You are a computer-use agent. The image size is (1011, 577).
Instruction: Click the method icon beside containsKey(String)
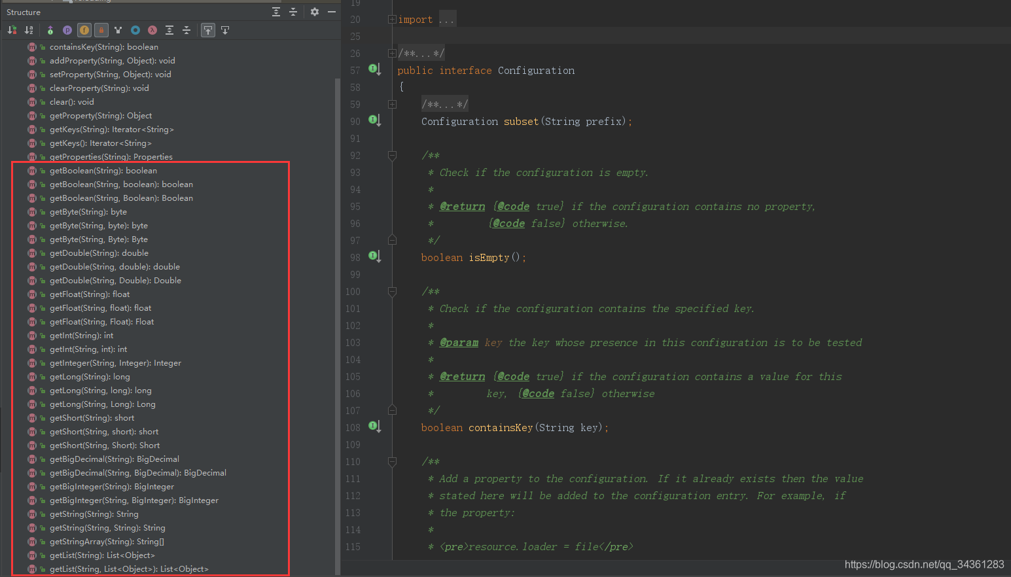pos(32,47)
